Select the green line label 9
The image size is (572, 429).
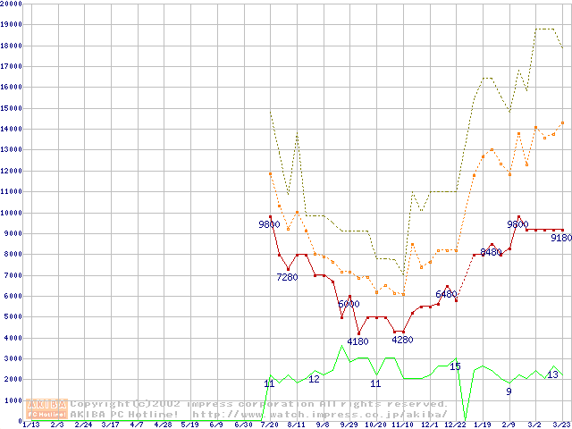tap(509, 391)
